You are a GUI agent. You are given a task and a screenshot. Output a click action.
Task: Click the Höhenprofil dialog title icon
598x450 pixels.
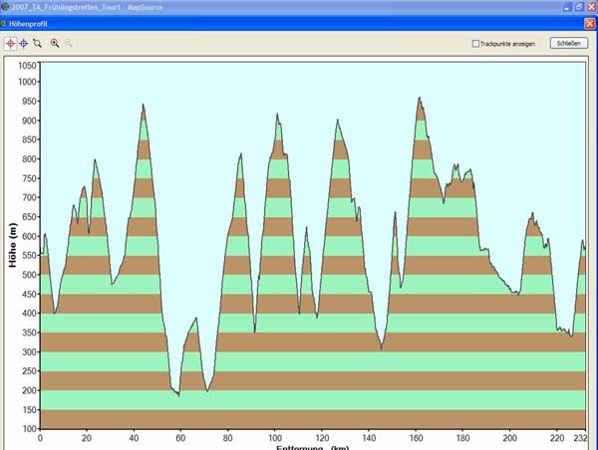click(x=5, y=22)
